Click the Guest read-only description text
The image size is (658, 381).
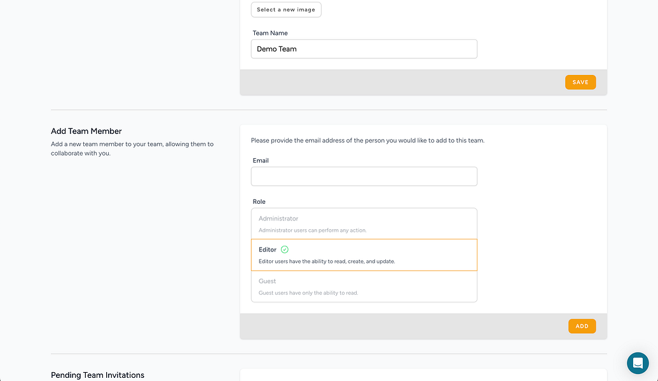(308, 293)
